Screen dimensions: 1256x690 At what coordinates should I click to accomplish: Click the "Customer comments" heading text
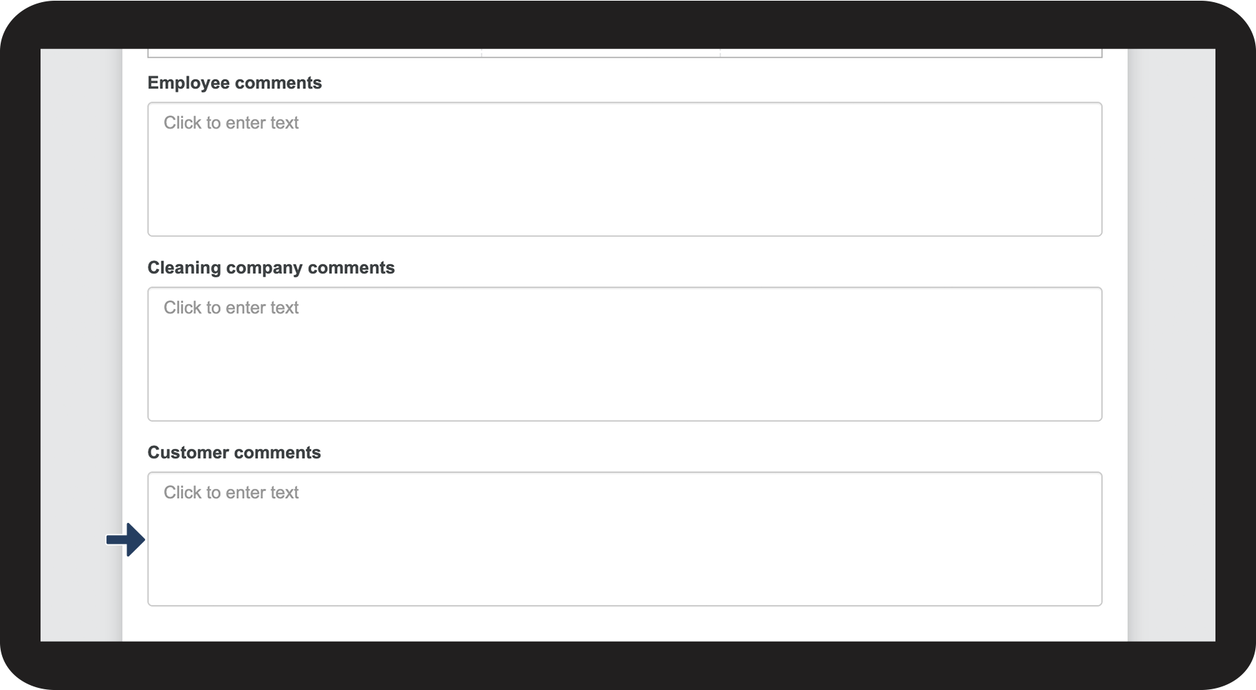pyautogui.click(x=234, y=453)
